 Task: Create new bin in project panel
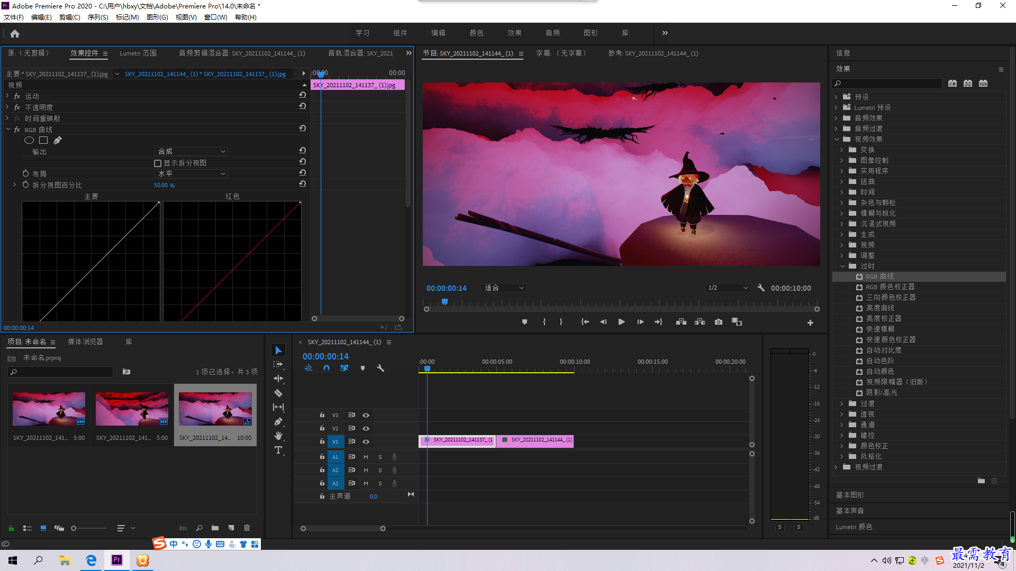(215, 528)
